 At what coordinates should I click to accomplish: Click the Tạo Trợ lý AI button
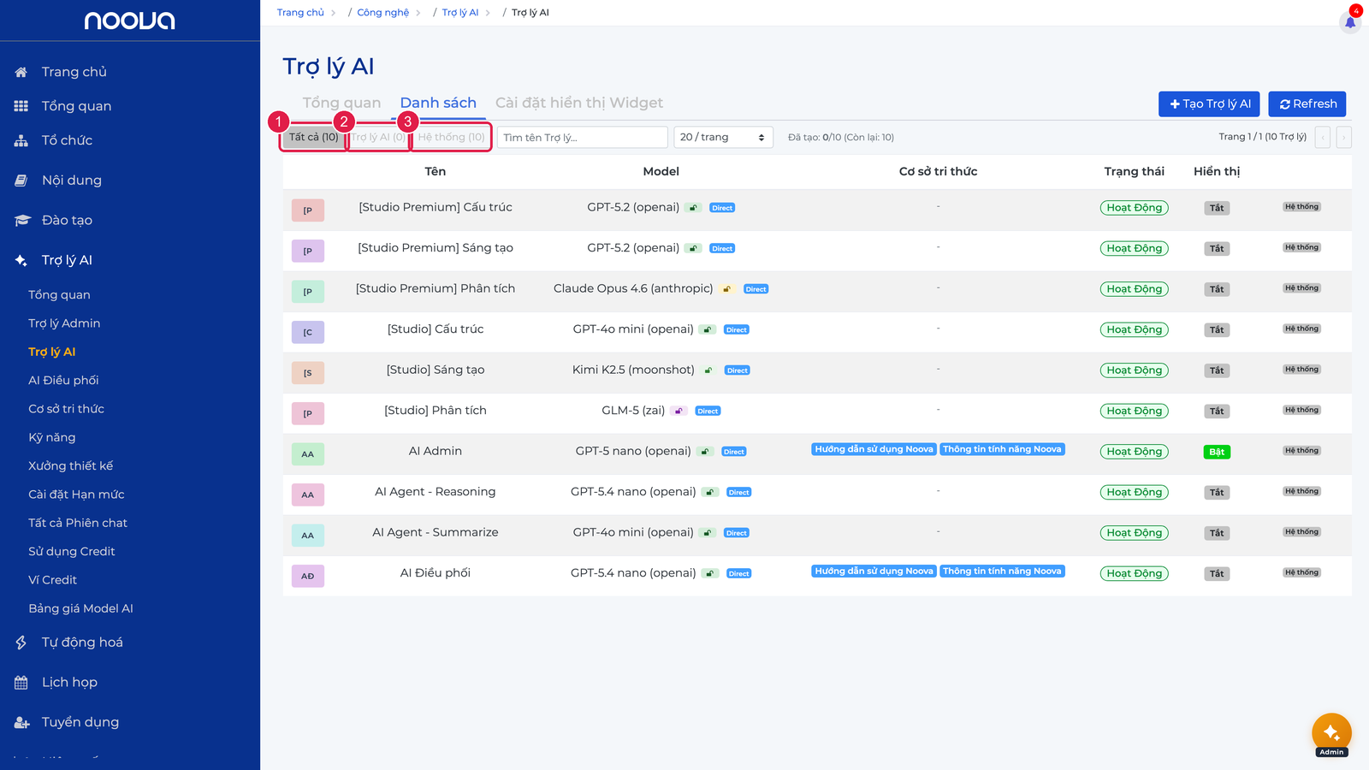[x=1210, y=104]
